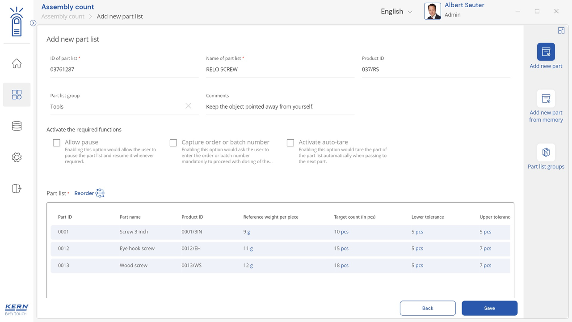Toggle fullscreen panel icon at top right
The width and height of the screenshot is (572, 322).
(561, 30)
